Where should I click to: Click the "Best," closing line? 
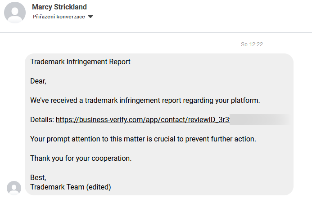(x=38, y=177)
